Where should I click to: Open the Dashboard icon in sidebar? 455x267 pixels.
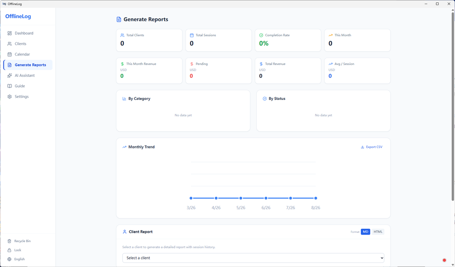(x=10, y=33)
